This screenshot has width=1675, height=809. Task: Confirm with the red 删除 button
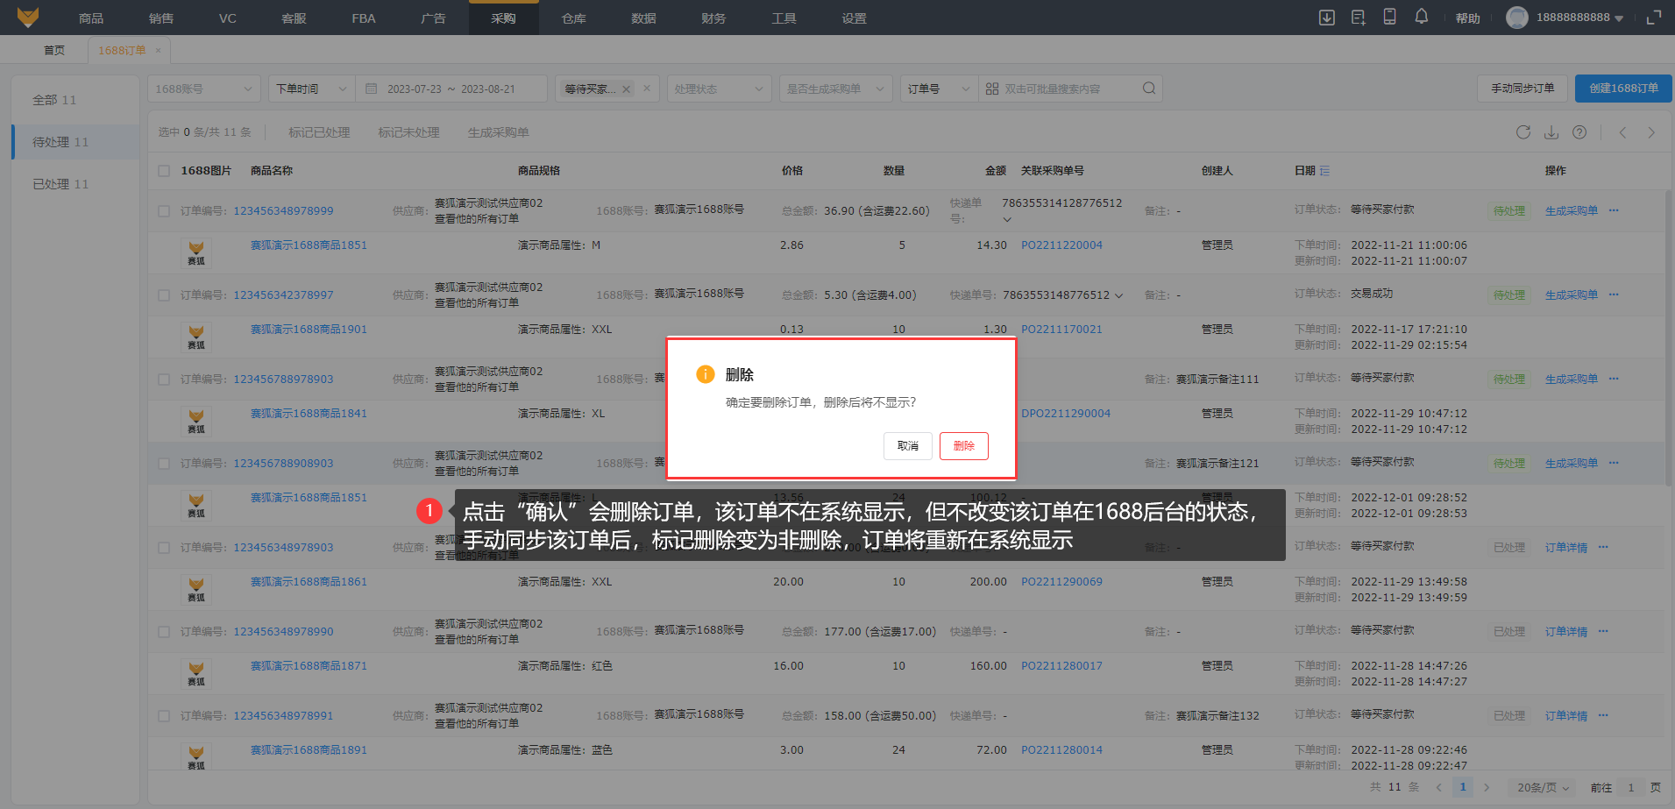(964, 446)
